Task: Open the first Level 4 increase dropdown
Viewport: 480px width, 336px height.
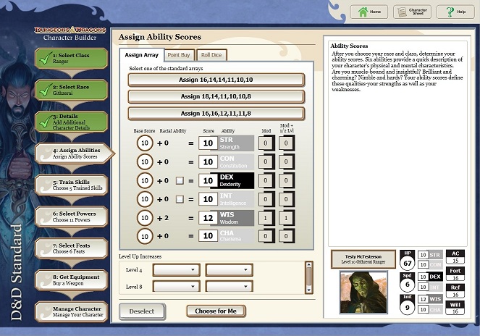Action: click(177, 270)
